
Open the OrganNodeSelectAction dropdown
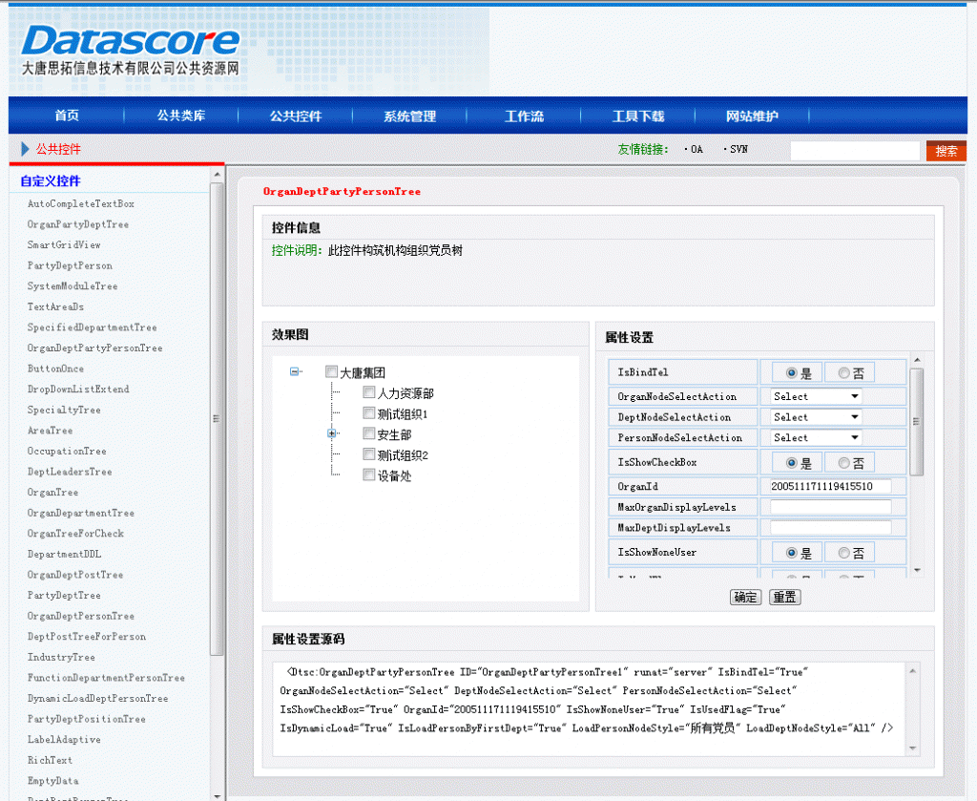click(816, 396)
